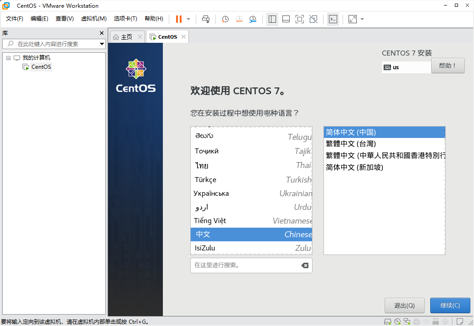Choose 繁體中文 Hong Kong locale

[x=384, y=156]
